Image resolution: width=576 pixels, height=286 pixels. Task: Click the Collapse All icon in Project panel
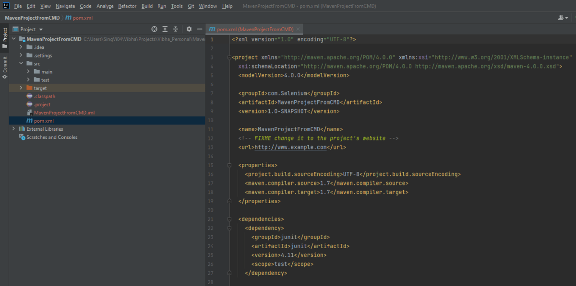point(176,29)
